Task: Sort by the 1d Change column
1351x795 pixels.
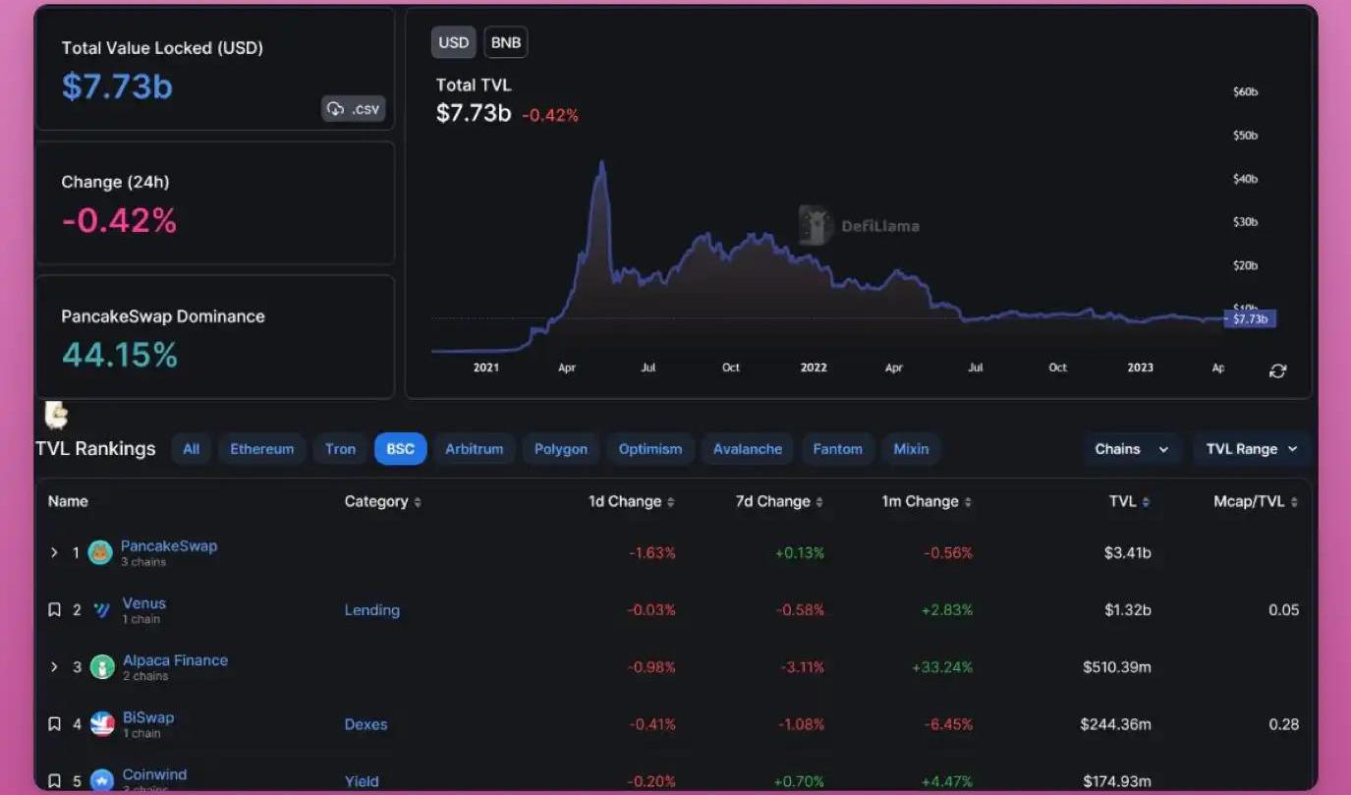Action: pos(631,501)
